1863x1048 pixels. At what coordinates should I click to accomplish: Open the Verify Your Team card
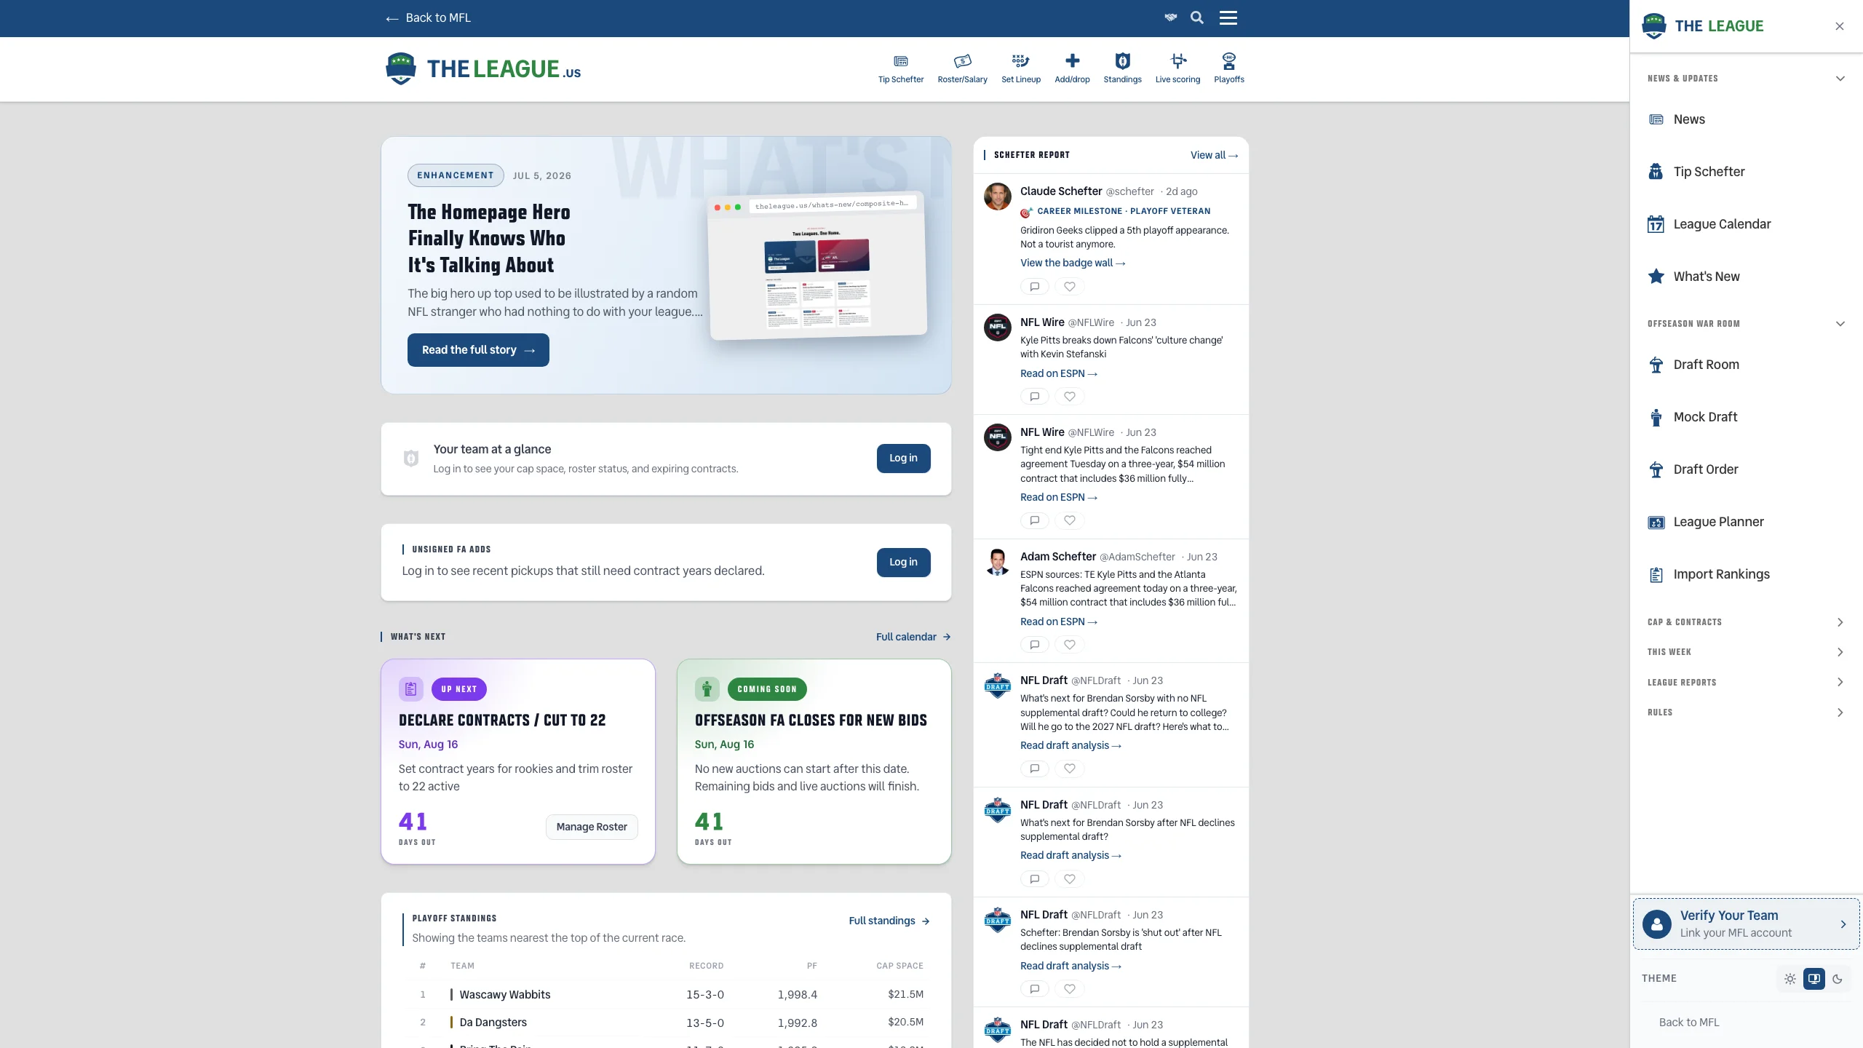coord(1746,924)
